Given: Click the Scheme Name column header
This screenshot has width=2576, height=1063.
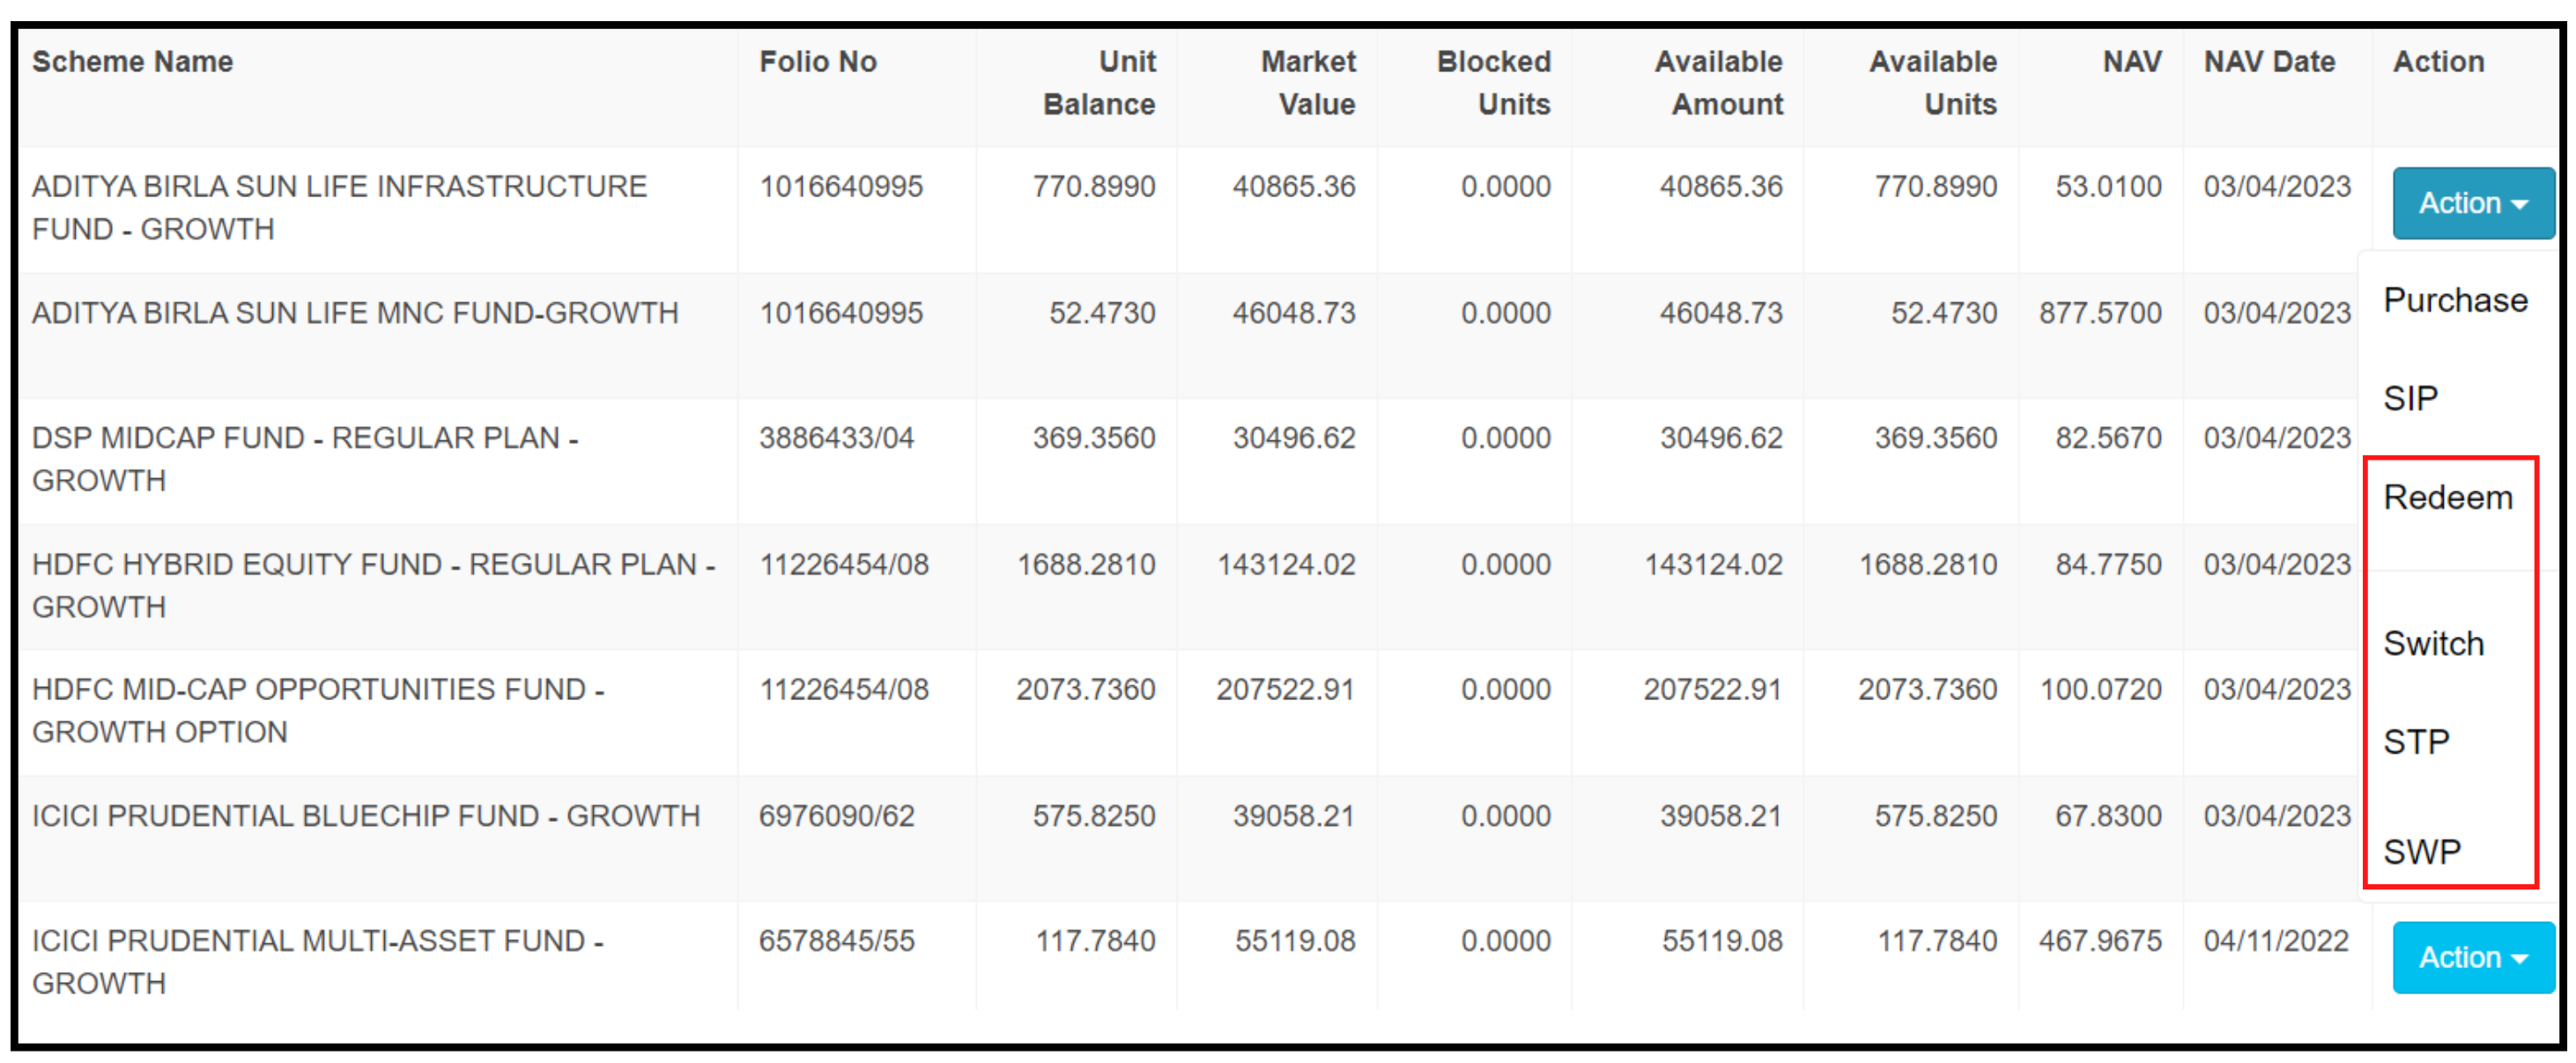Looking at the screenshot, I should point(132,62).
